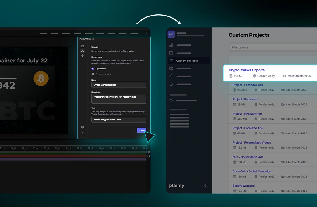The height and width of the screenshot is (207, 317).
Task: Open the Project - Broadcast link
Action: click(245, 99)
